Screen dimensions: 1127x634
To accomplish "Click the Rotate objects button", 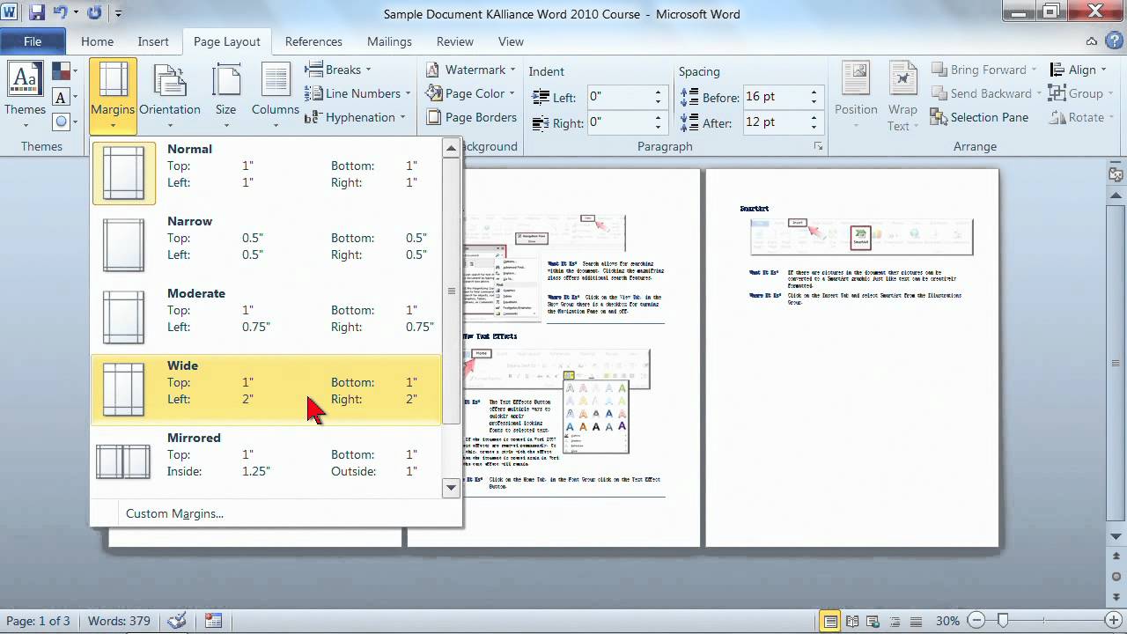I will click(x=1083, y=117).
